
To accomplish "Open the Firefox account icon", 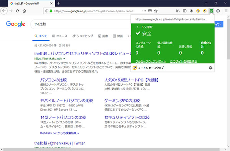I will pyautogui.click(x=191, y=11).
